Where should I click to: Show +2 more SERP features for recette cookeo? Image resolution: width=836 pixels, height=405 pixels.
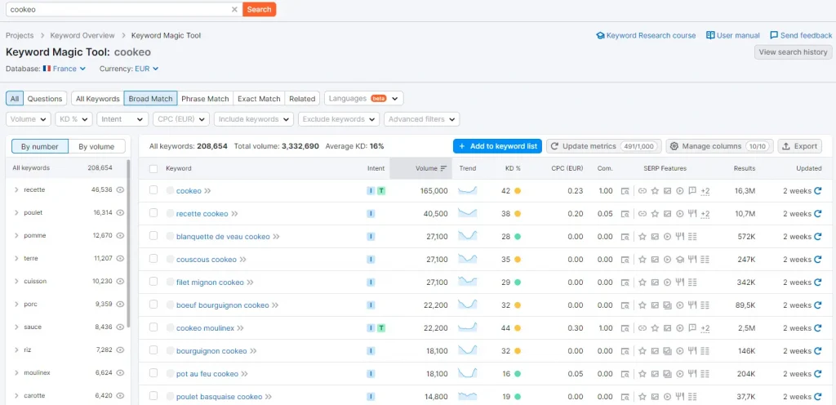tap(705, 214)
